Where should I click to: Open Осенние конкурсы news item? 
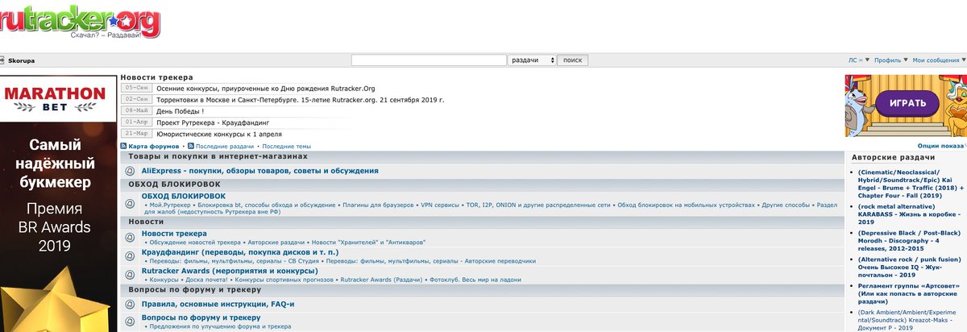266,88
